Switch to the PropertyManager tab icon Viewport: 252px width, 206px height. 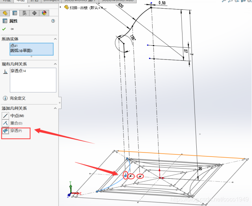15,13
